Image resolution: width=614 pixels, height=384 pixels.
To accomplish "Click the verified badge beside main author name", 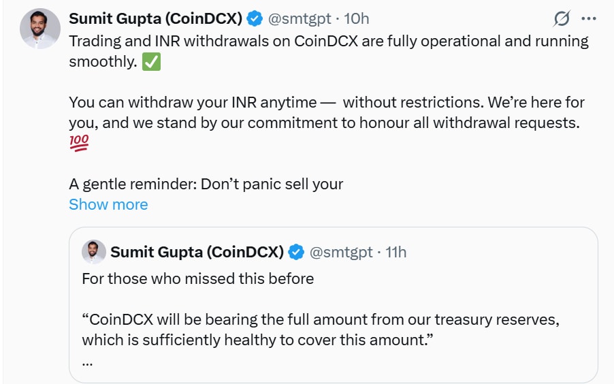I will 254,18.
